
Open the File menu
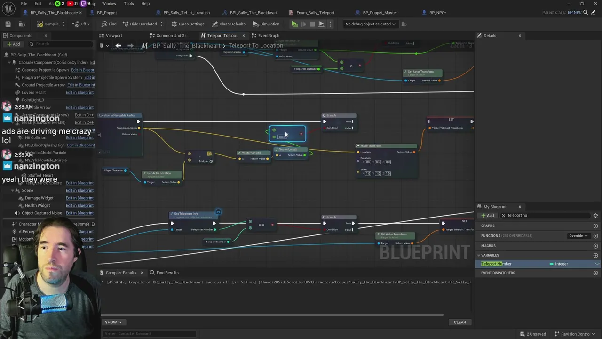pyautogui.click(x=24, y=4)
